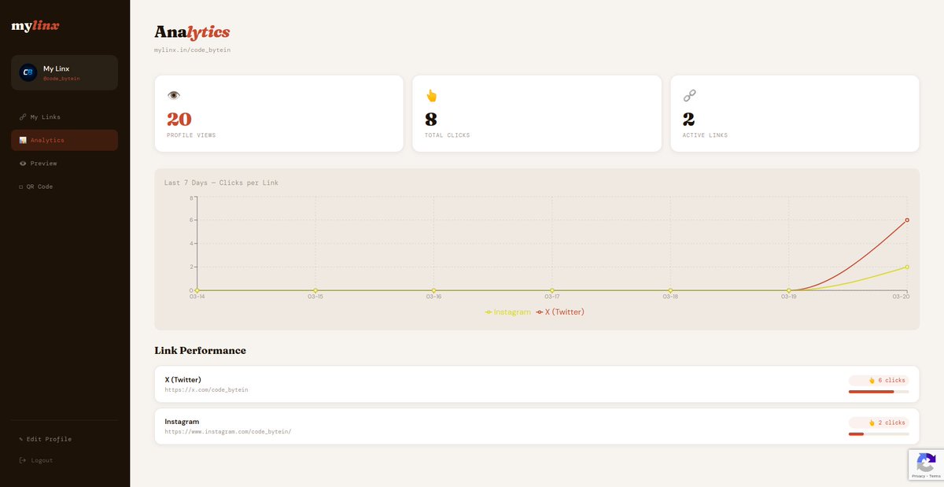Open the mylinx logo home link
This screenshot has height=487, width=944.
[35, 26]
